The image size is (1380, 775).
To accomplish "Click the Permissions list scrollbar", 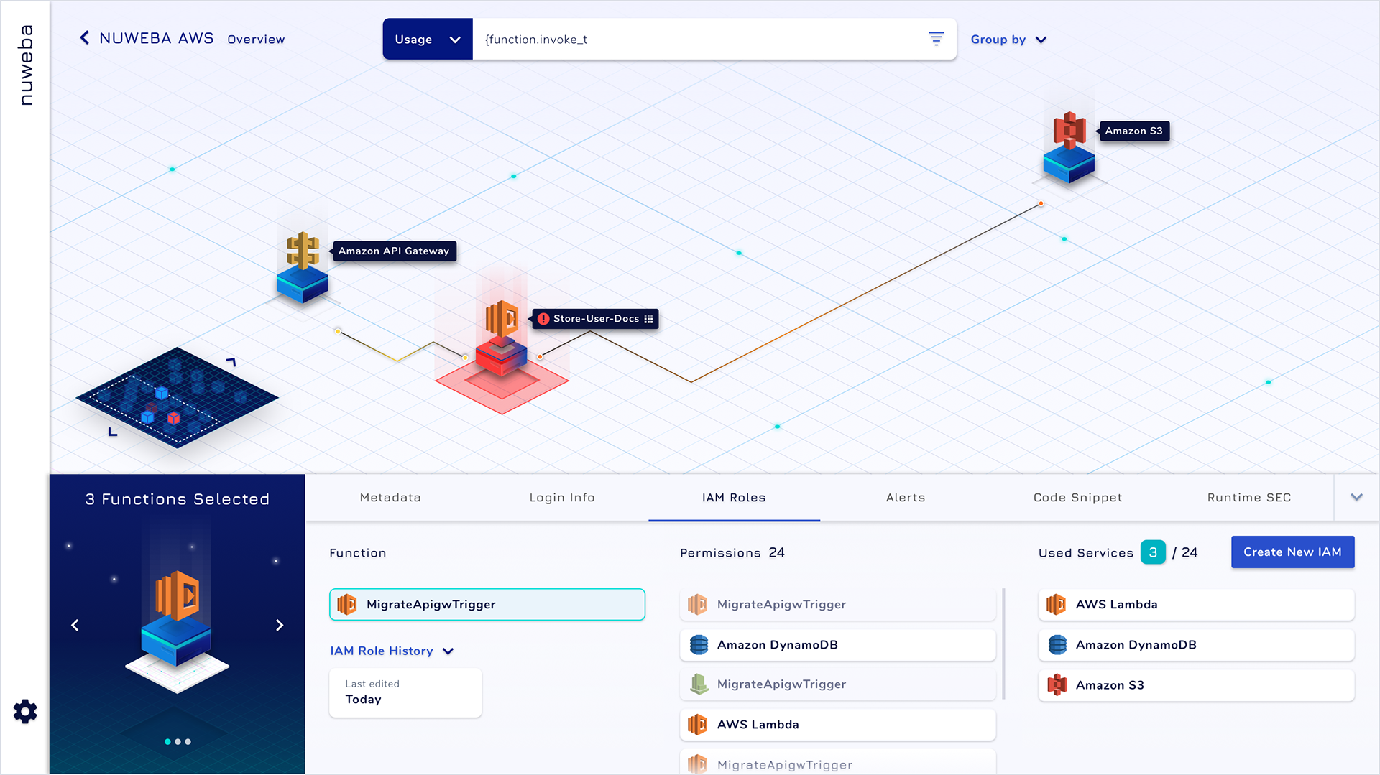I will coord(1003,644).
